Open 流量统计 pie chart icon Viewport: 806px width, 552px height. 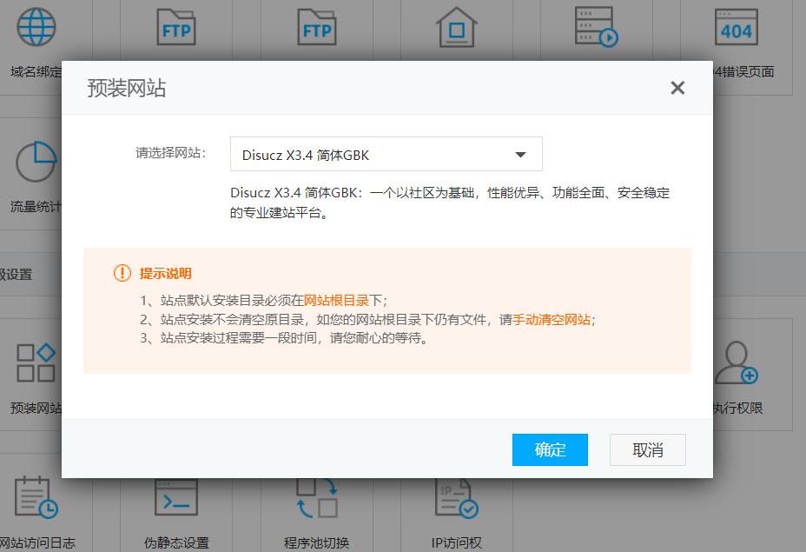click(36, 162)
